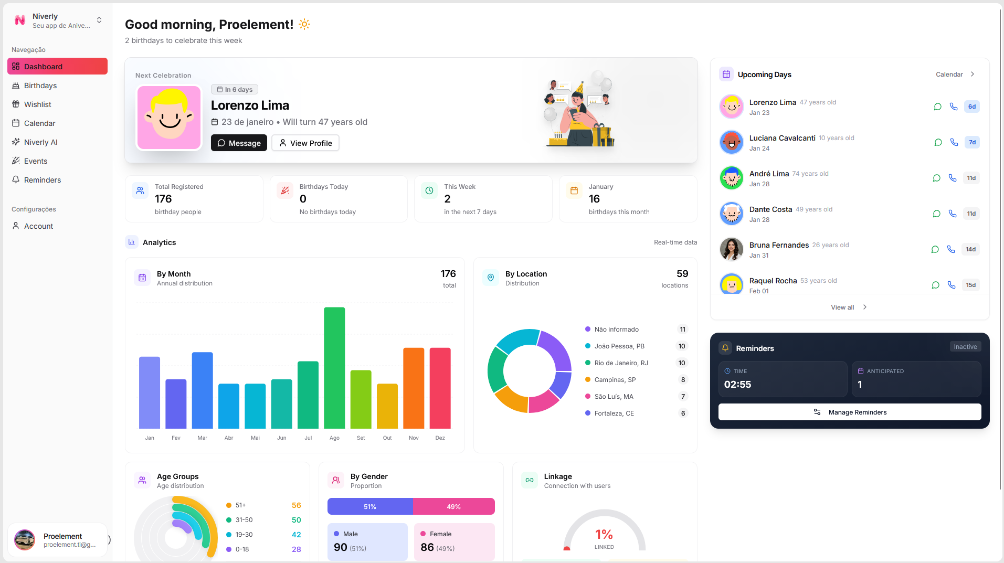Click the 1% Linkage gauge
Image resolution: width=1004 pixels, height=563 pixels.
click(x=604, y=534)
